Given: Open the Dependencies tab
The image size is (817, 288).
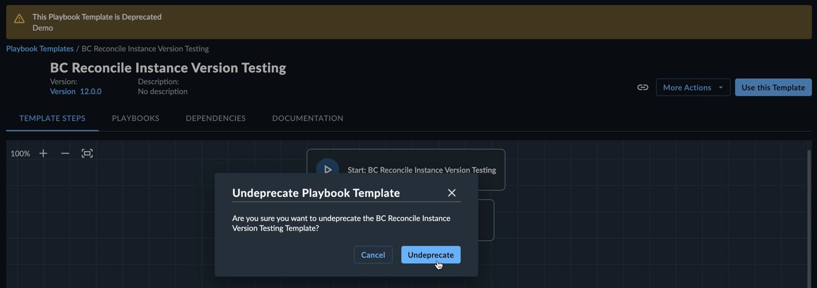Looking at the screenshot, I should pos(216,118).
